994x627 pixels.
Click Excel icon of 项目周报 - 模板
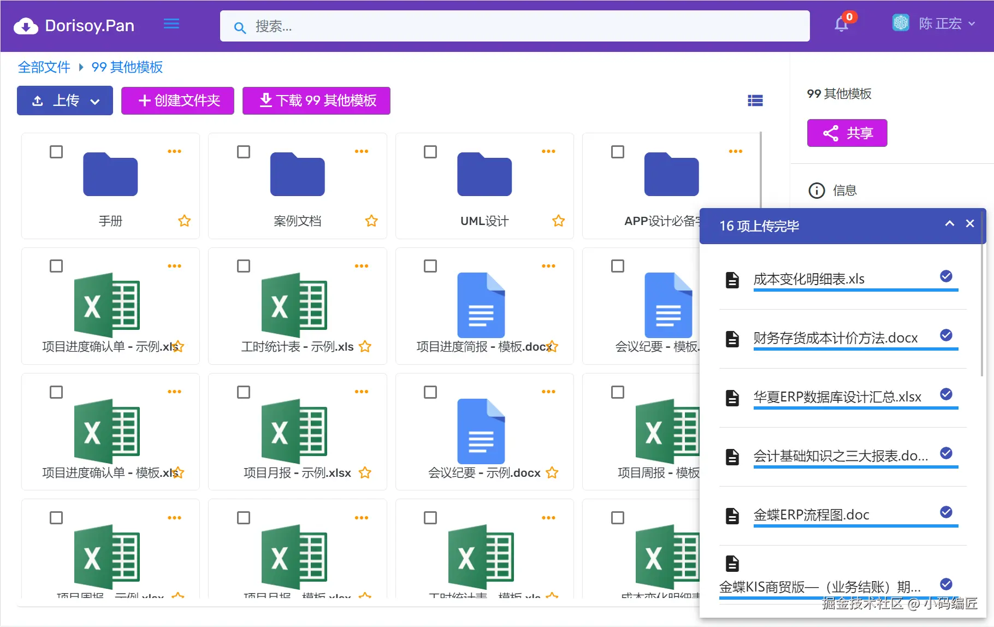click(667, 431)
